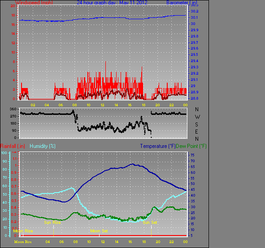The height and width of the screenshot is (248, 265).
Task: Click the '29.1' barometer axis value
Action: (195, 80)
